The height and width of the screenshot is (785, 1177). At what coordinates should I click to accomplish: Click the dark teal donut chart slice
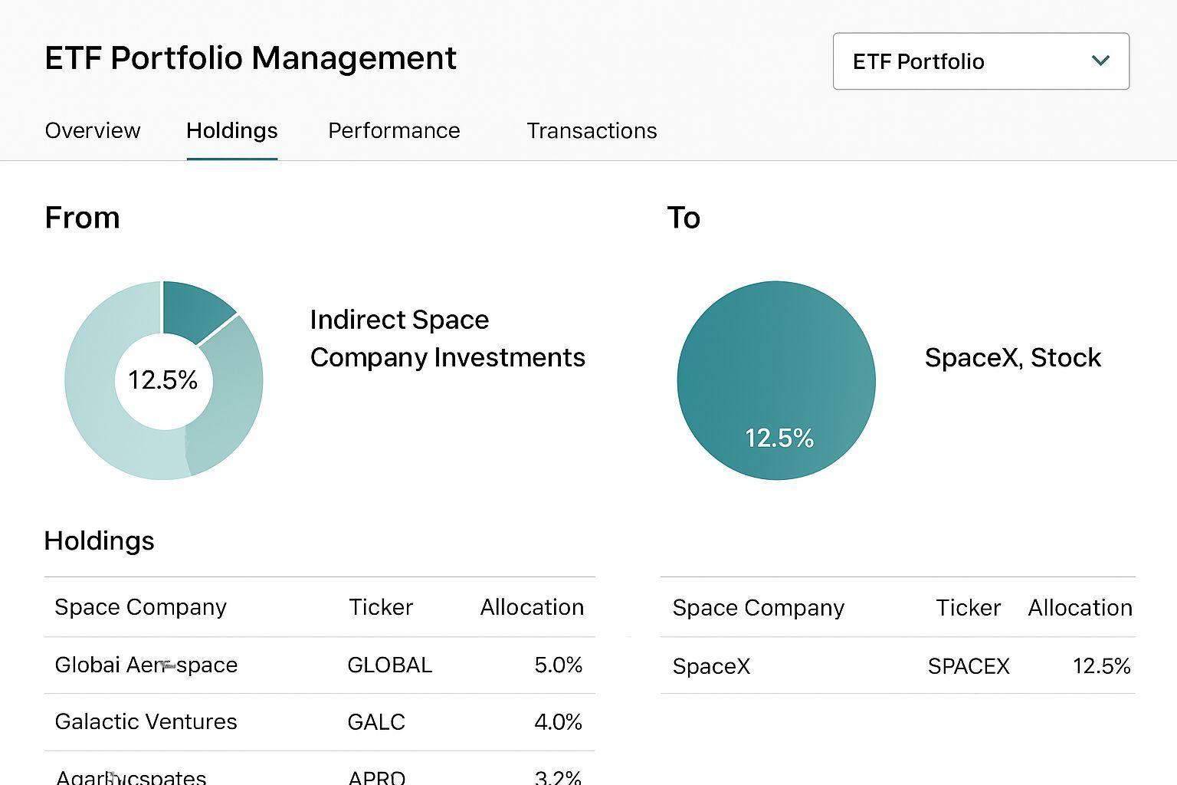tap(193, 309)
